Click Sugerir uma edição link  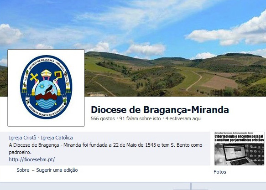(x=57, y=170)
